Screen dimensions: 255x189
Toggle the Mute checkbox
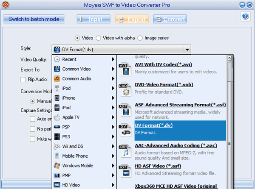33,139
